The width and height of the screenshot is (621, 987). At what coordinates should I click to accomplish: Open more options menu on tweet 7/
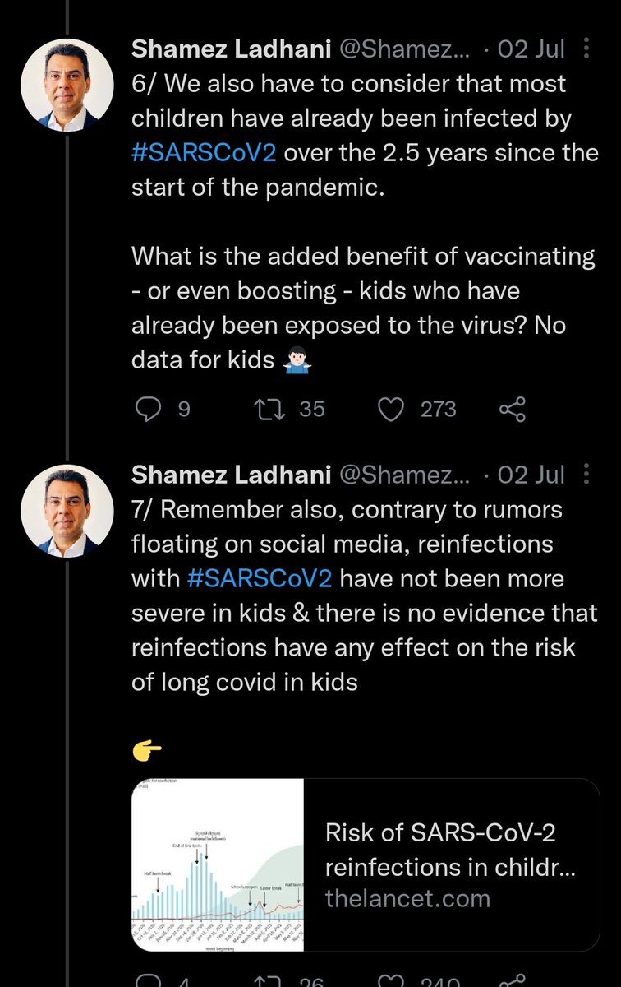585,475
